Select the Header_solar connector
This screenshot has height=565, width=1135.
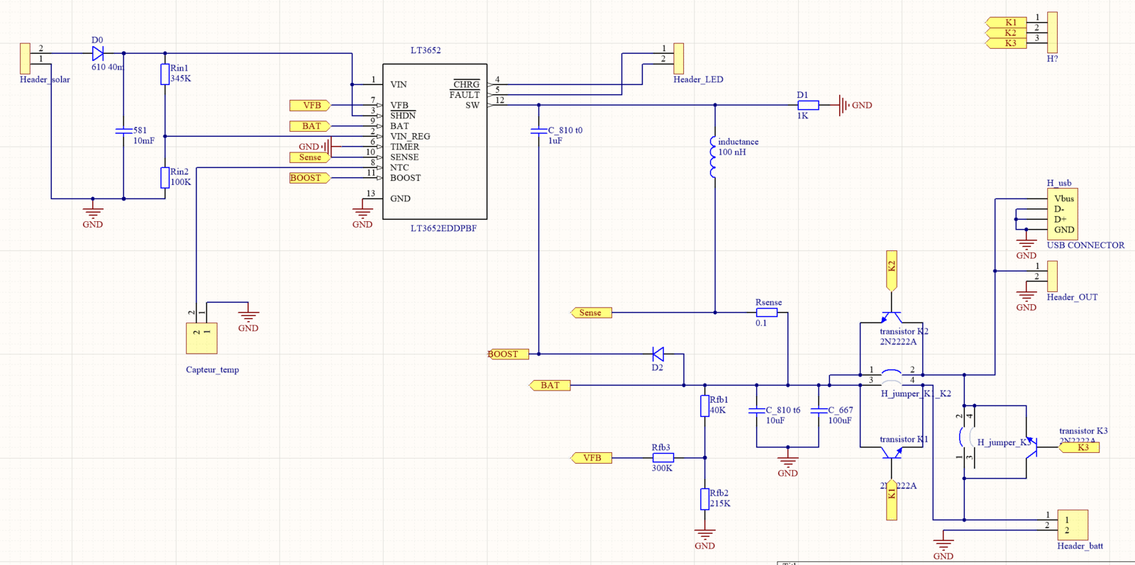pos(25,58)
